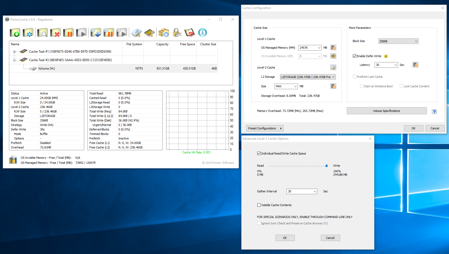Collapse Cache Task #2 tree node
The height and width of the screenshot is (254, 449).
pos(14,60)
